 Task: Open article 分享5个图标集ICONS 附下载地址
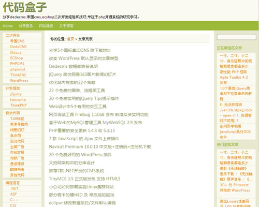coord(80,50)
